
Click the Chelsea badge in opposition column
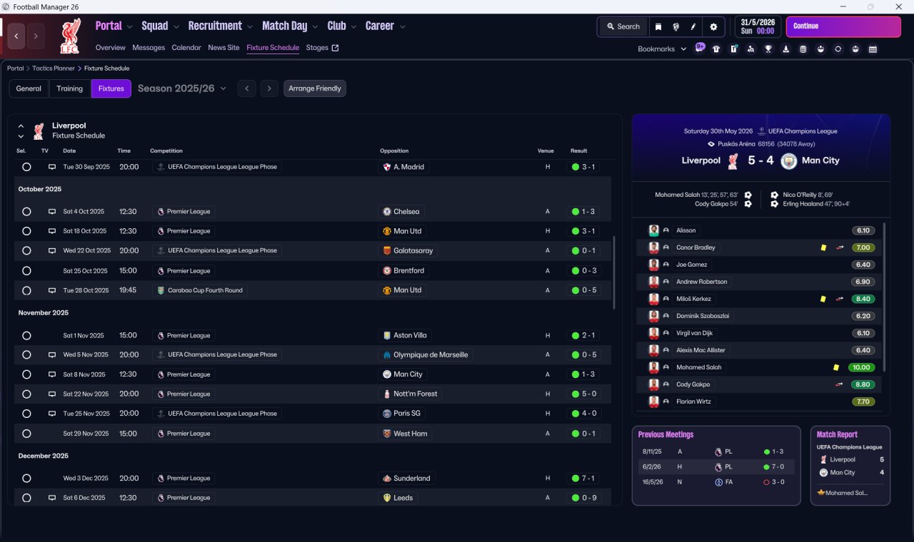tap(387, 212)
